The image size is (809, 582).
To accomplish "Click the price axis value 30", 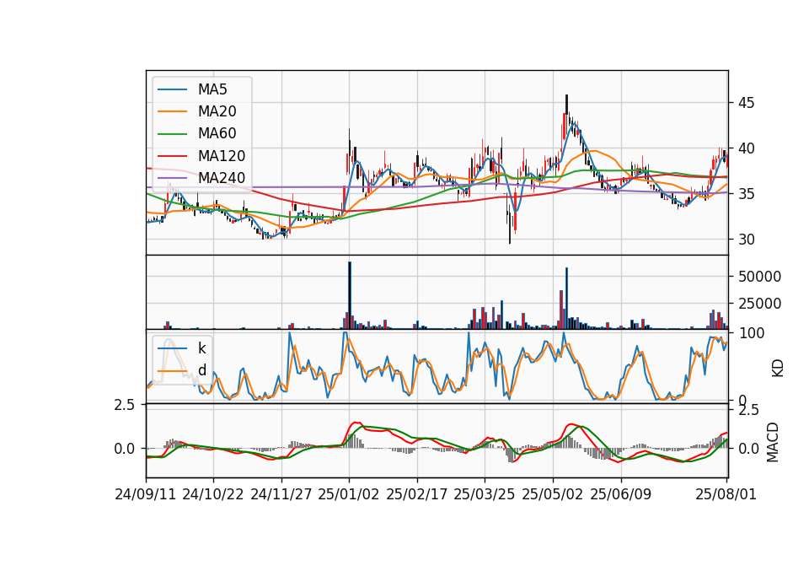I will point(746,240).
